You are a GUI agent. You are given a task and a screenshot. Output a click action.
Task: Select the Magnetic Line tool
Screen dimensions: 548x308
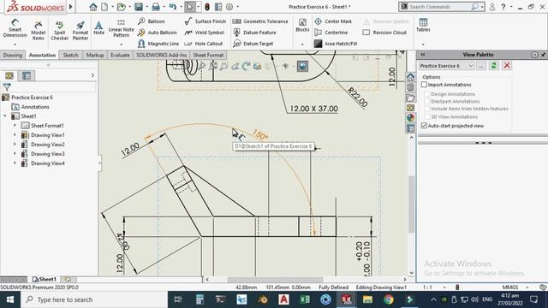pyautogui.click(x=158, y=44)
